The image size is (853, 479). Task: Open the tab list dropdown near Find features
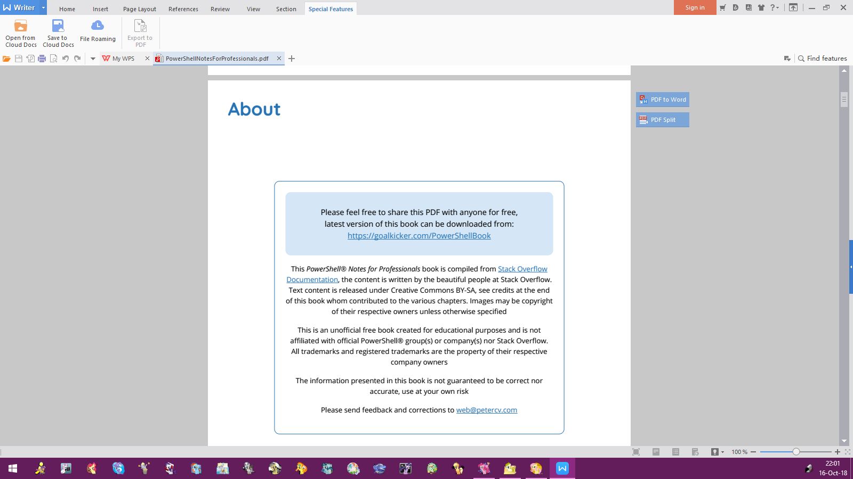(787, 59)
